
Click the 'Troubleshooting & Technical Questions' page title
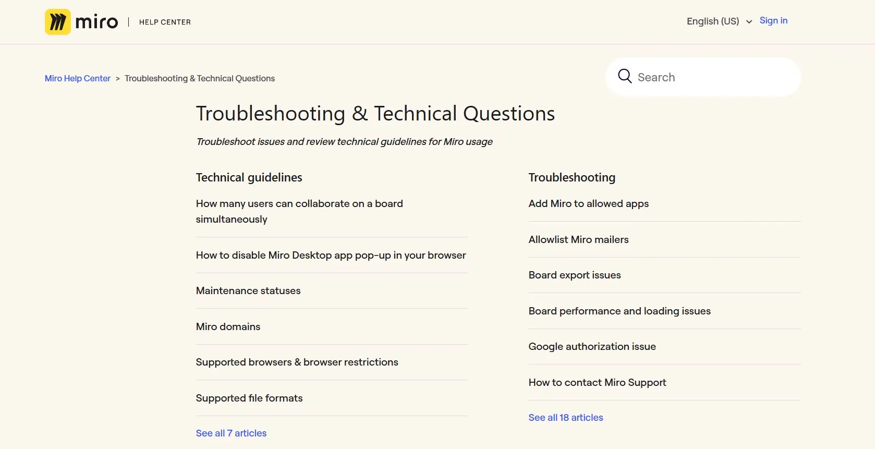point(375,114)
